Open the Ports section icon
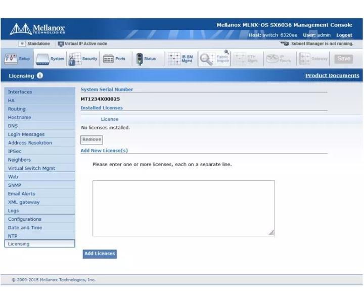364x303 pixels. pyautogui.click(x=108, y=59)
